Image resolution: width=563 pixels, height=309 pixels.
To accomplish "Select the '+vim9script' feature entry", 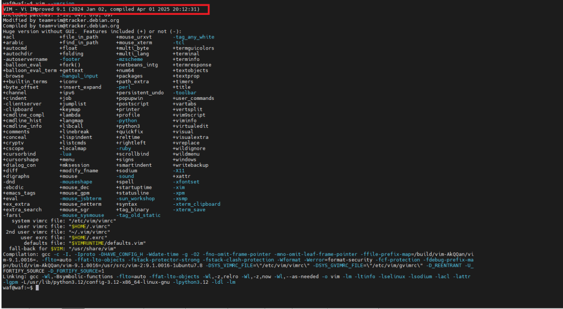I will (189, 115).
